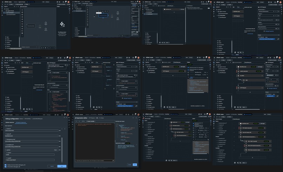The height and width of the screenshot is (172, 283).
Task: Open Insert variable dropdown in JS Expression editor
Action: coord(92,121)
